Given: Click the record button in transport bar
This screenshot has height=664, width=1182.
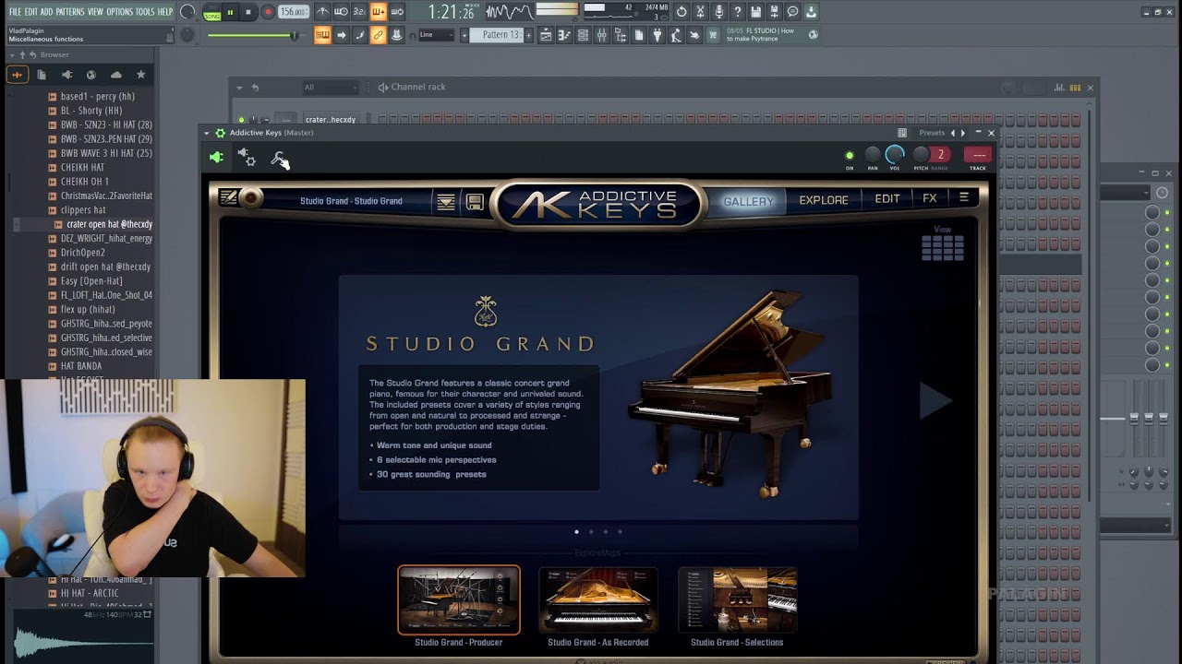Looking at the screenshot, I should [268, 12].
